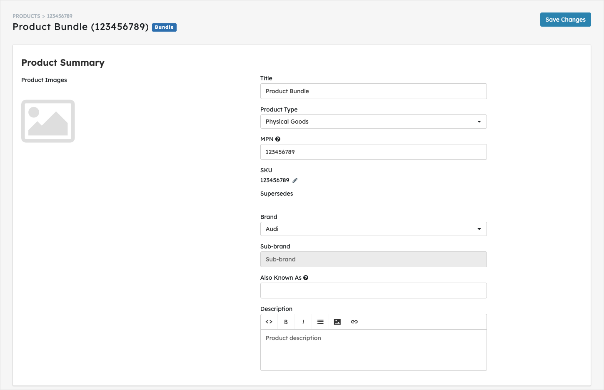Click the Save Changes button

click(x=565, y=20)
